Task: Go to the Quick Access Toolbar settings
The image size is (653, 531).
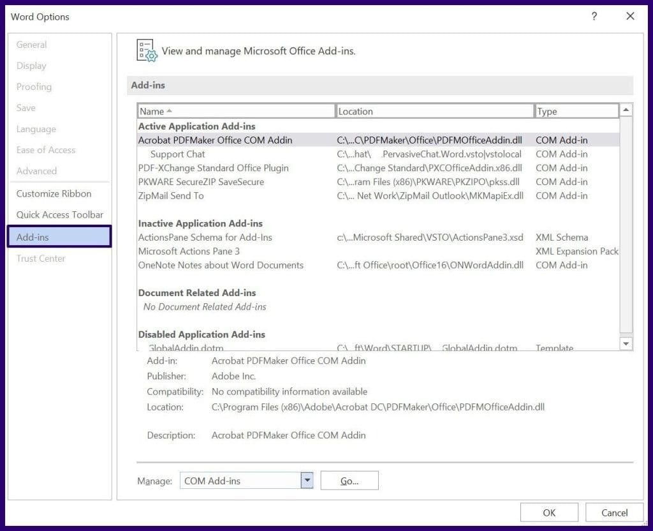Action: click(59, 215)
